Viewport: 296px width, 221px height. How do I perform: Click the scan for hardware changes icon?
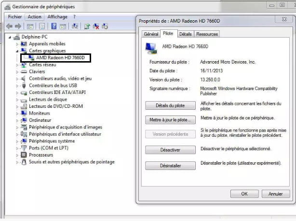[75, 26]
